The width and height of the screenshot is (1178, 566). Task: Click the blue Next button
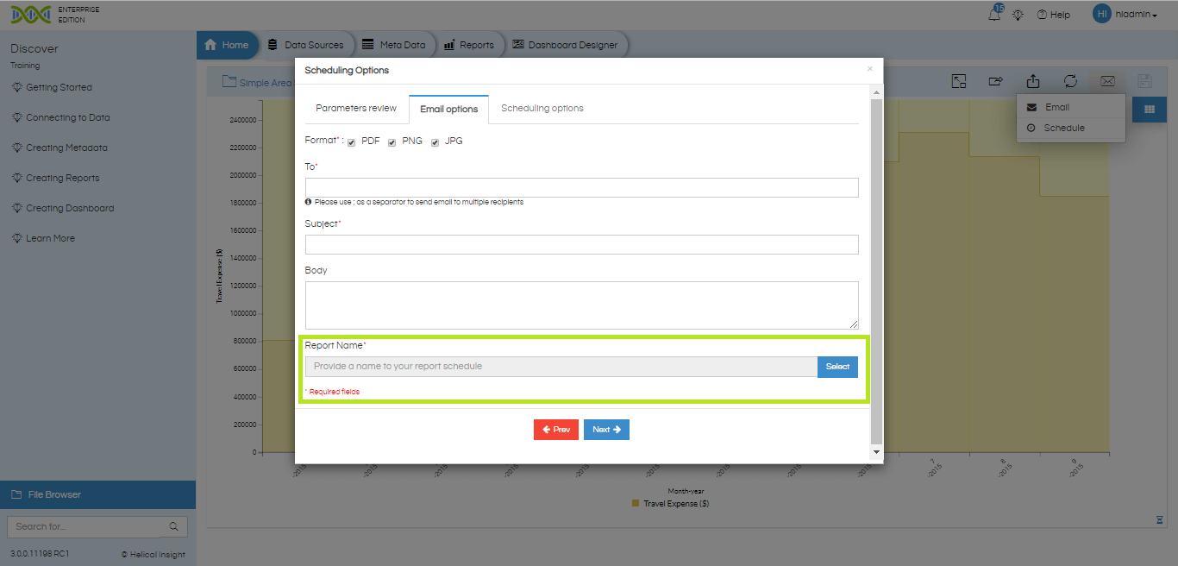click(x=606, y=430)
